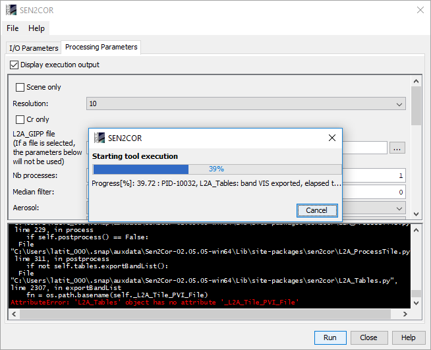Click the Run button
Screen dimensions: 431x350
330,337
